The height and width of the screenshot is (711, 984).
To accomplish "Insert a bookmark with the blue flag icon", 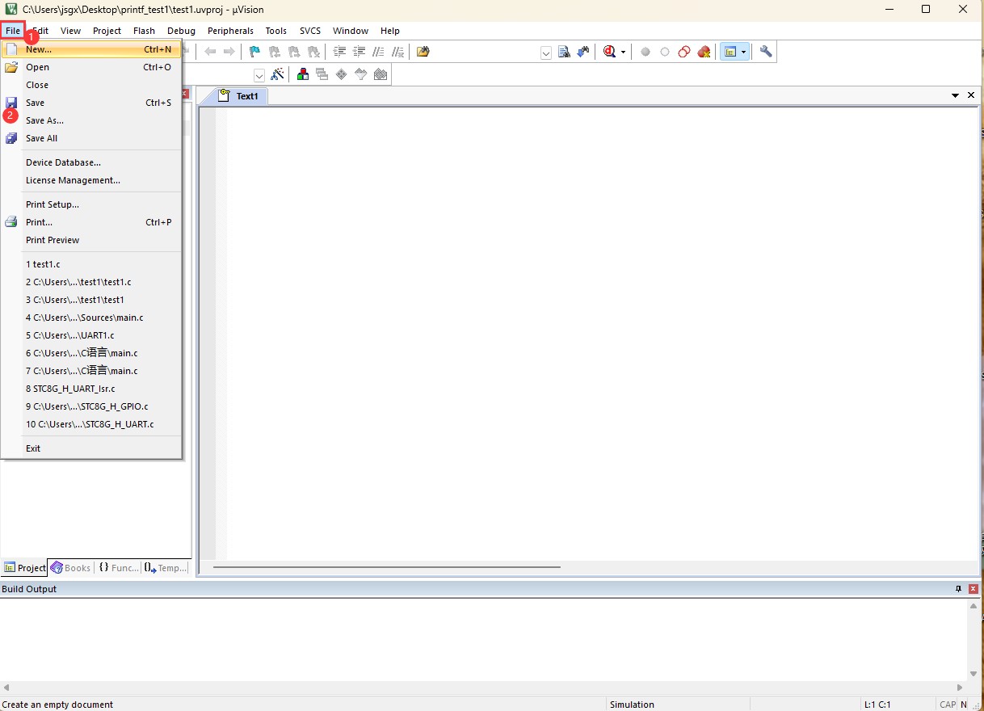I will pos(254,52).
